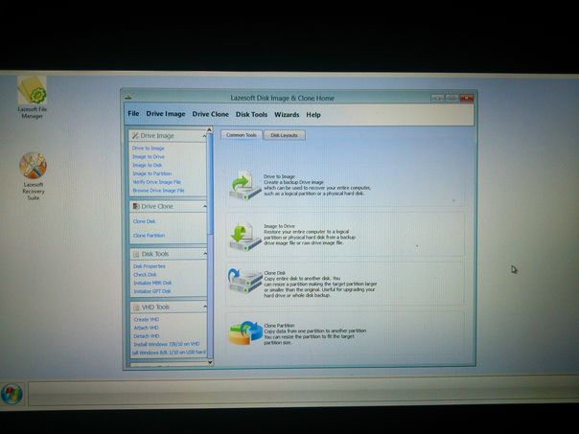Click the Image to Drive green arrow icon
Screen dimensions: 579x434
click(x=244, y=237)
